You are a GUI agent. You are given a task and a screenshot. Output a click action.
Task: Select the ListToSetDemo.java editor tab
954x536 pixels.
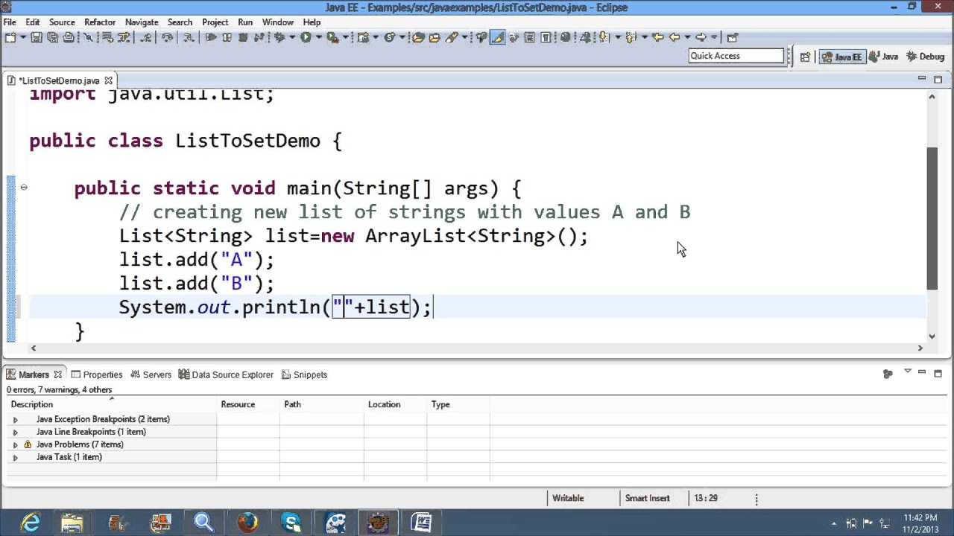pyautogui.click(x=59, y=80)
